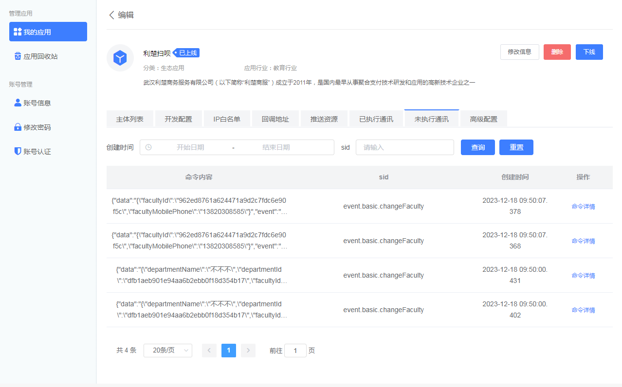Click the 利楚扫呗 app logo icon
Viewport: 622px width, 387px height.
[120, 57]
